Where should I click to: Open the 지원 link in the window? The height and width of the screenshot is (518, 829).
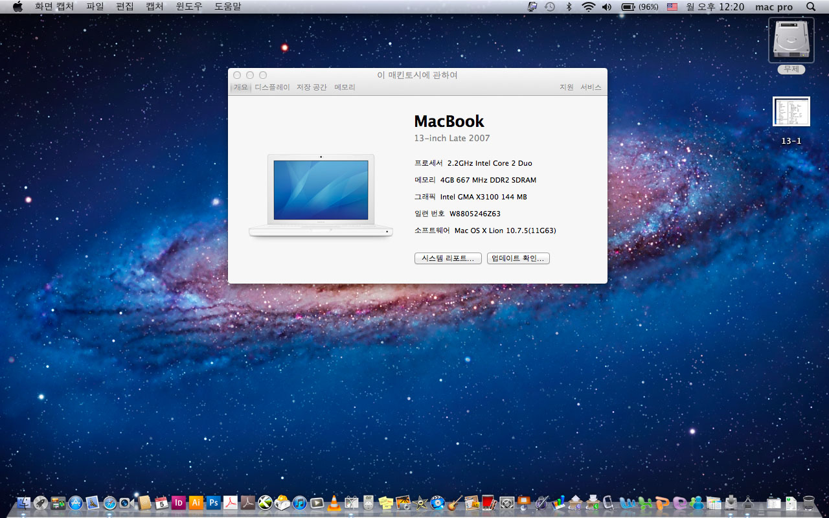click(x=567, y=87)
